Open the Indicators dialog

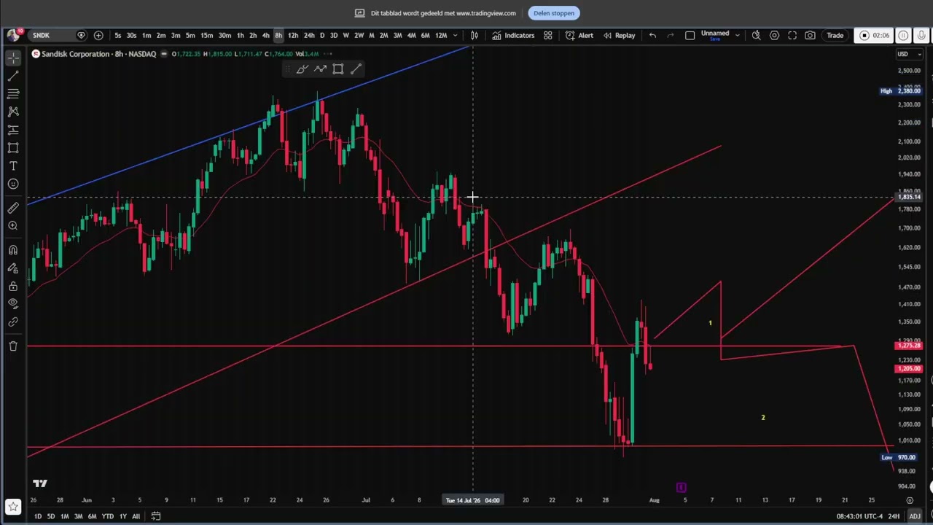(x=513, y=35)
